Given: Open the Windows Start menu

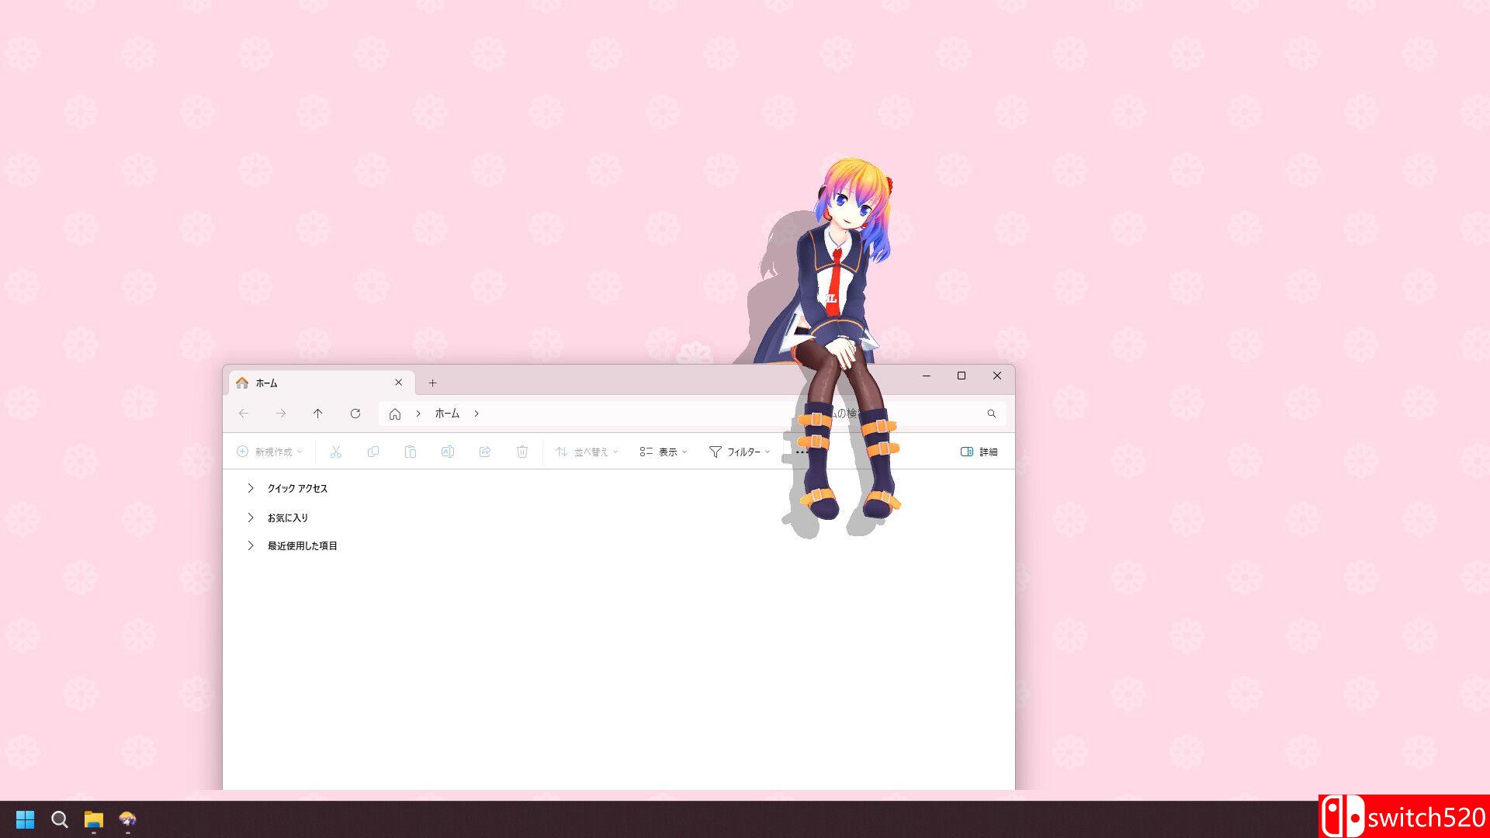Looking at the screenshot, I should tap(25, 819).
